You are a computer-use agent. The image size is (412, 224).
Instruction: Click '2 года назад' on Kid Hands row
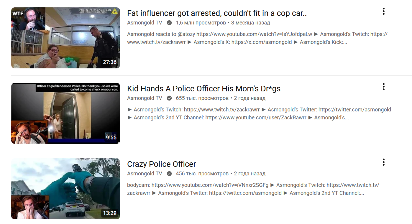(x=250, y=98)
